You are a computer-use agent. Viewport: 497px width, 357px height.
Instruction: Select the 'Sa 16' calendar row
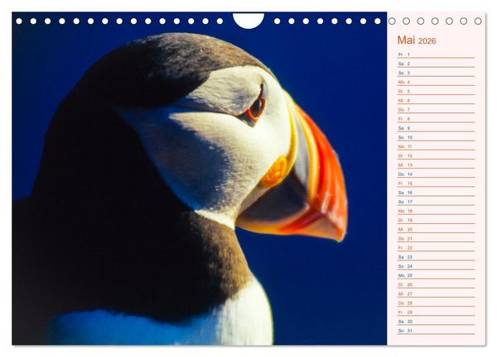(x=437, y=193)
